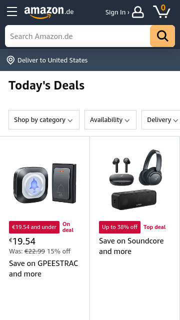
Task: Open the GPEESTRAC doorbell product image
Action: pos(45,182)
